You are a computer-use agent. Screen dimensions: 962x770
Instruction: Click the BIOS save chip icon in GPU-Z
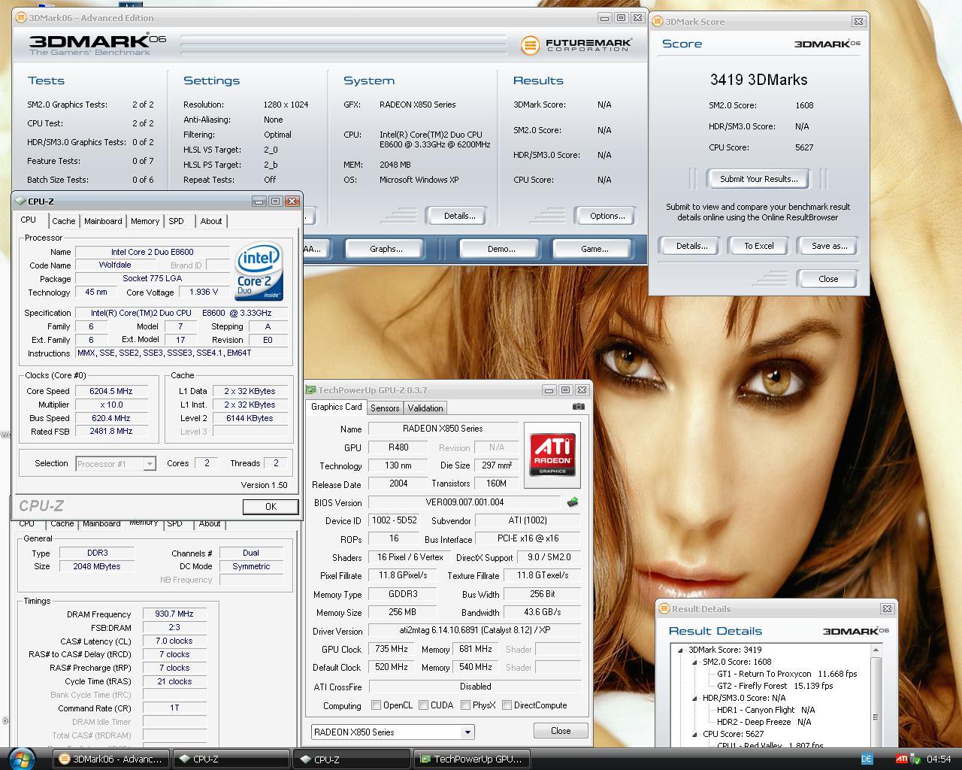(x=573, y=502)
